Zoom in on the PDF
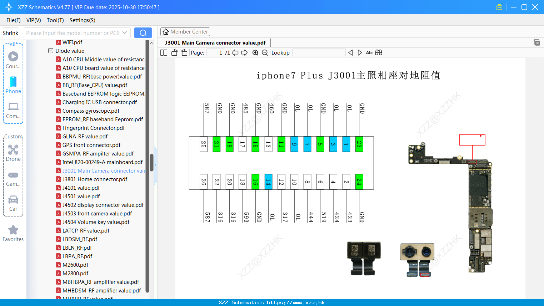 point(255,53)
